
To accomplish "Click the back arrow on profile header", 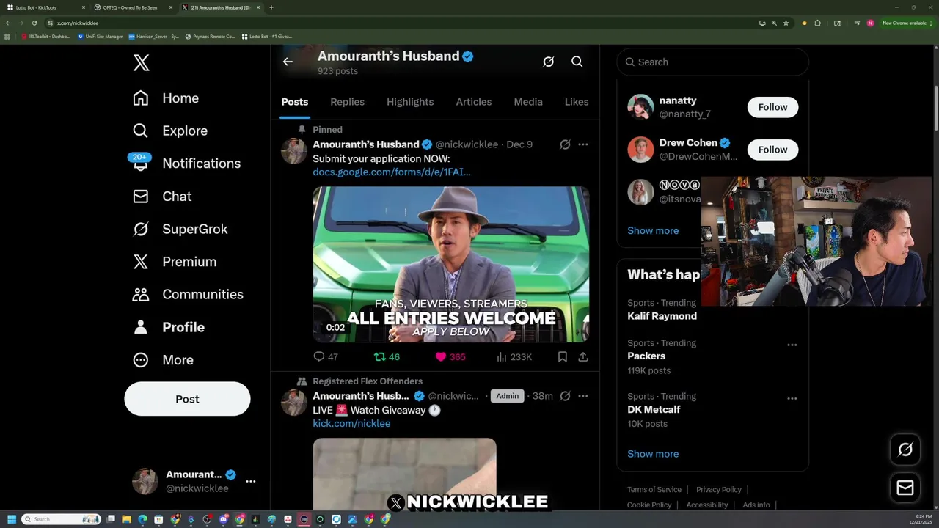I will tap(288, 62).
